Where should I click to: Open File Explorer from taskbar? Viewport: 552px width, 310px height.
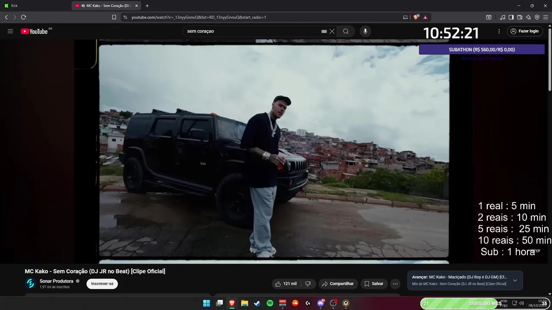coord(245,303)
